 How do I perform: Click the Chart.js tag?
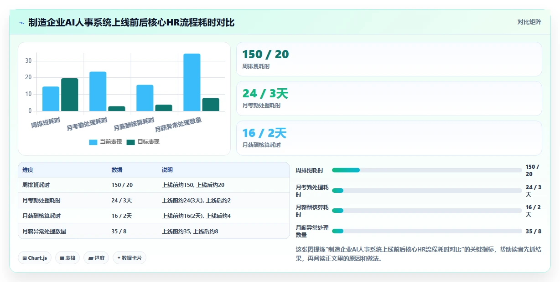coord(35,258)
